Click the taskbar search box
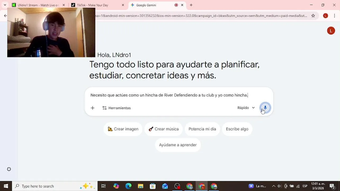The image size is (340, 191). tap(55, 186)
